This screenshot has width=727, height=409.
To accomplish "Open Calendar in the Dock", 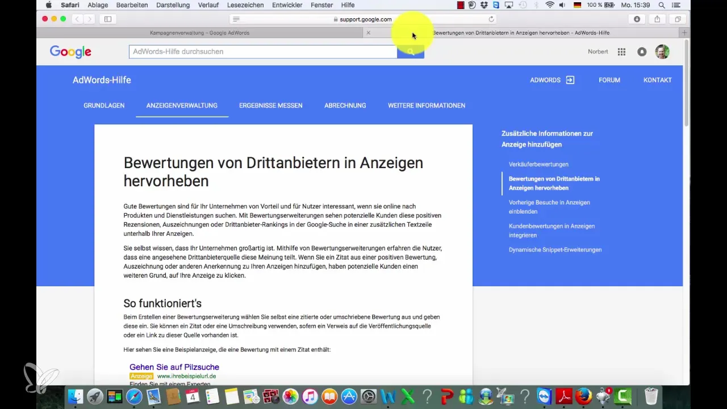I will pyautogui.click(x=193, y=396).
